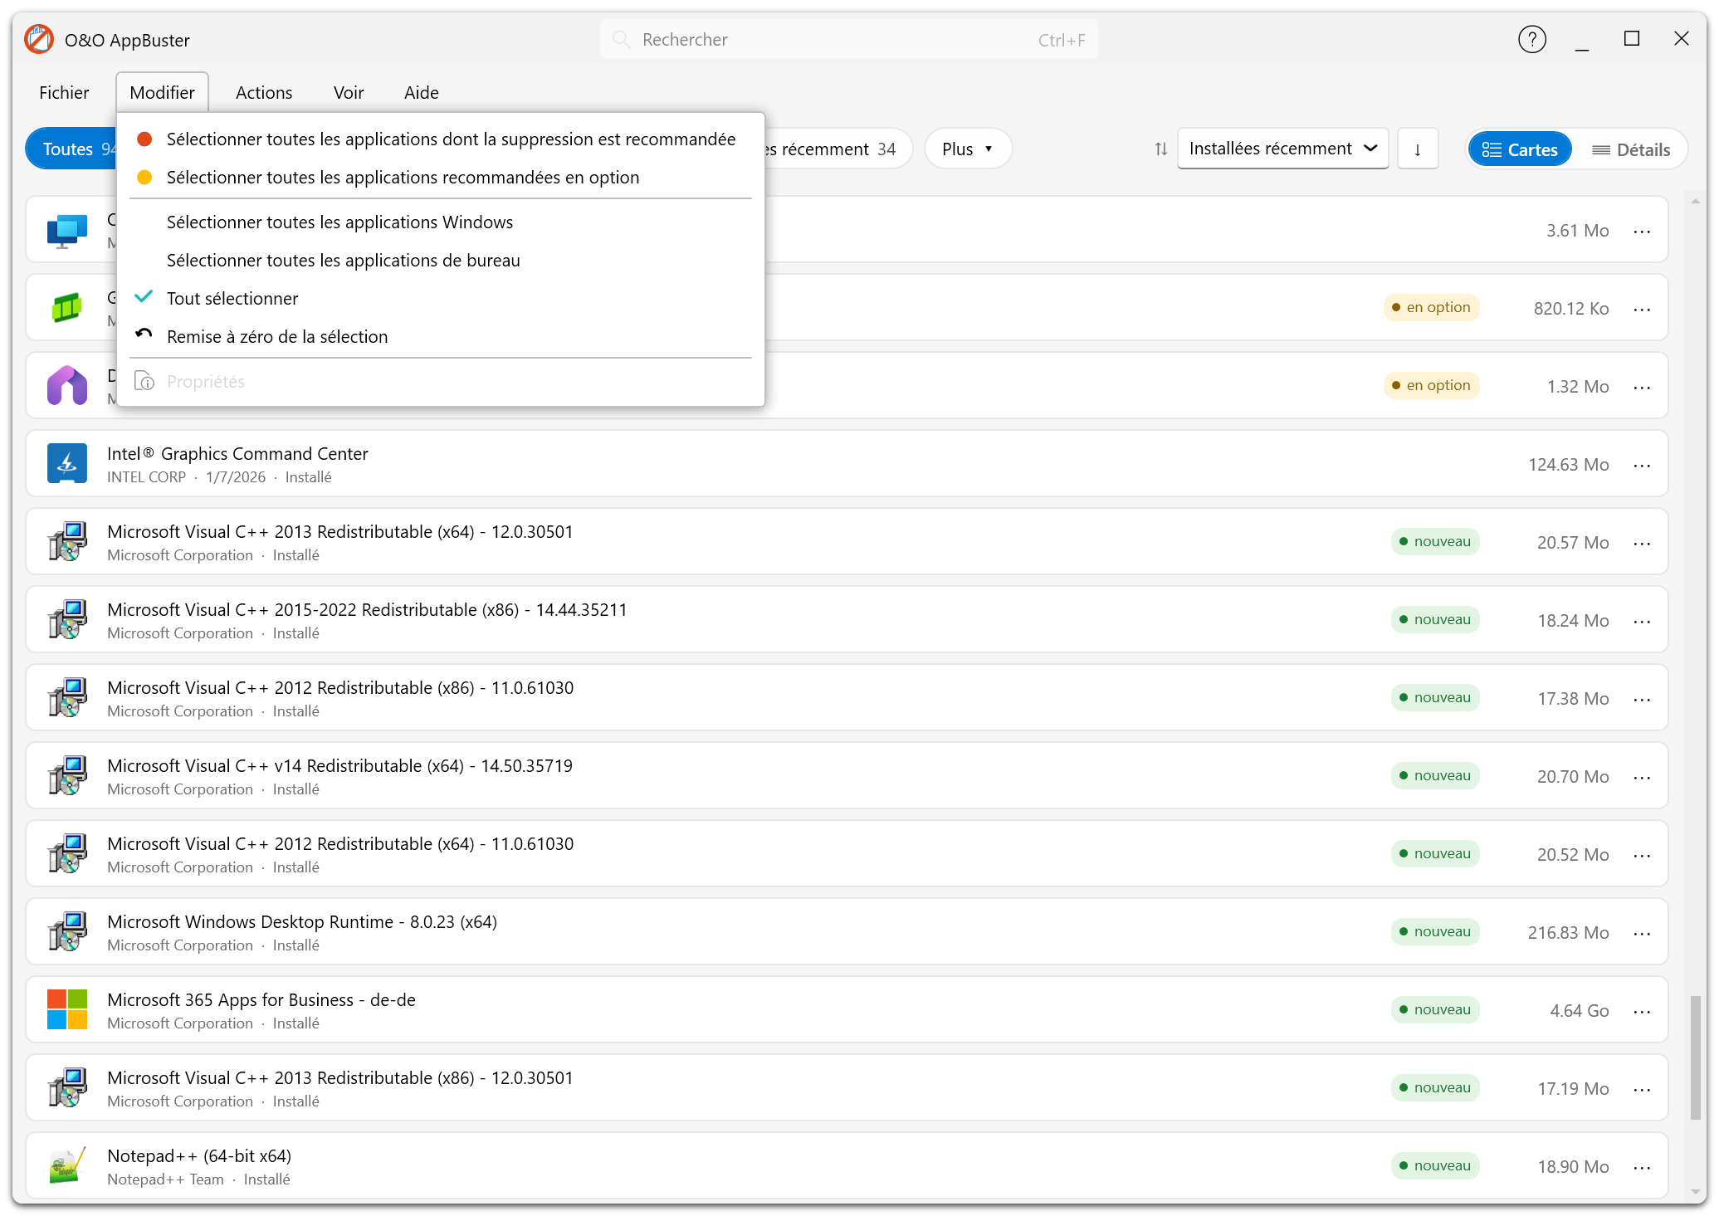Click the Notepad++ app icon

(x=67, y=1166)
